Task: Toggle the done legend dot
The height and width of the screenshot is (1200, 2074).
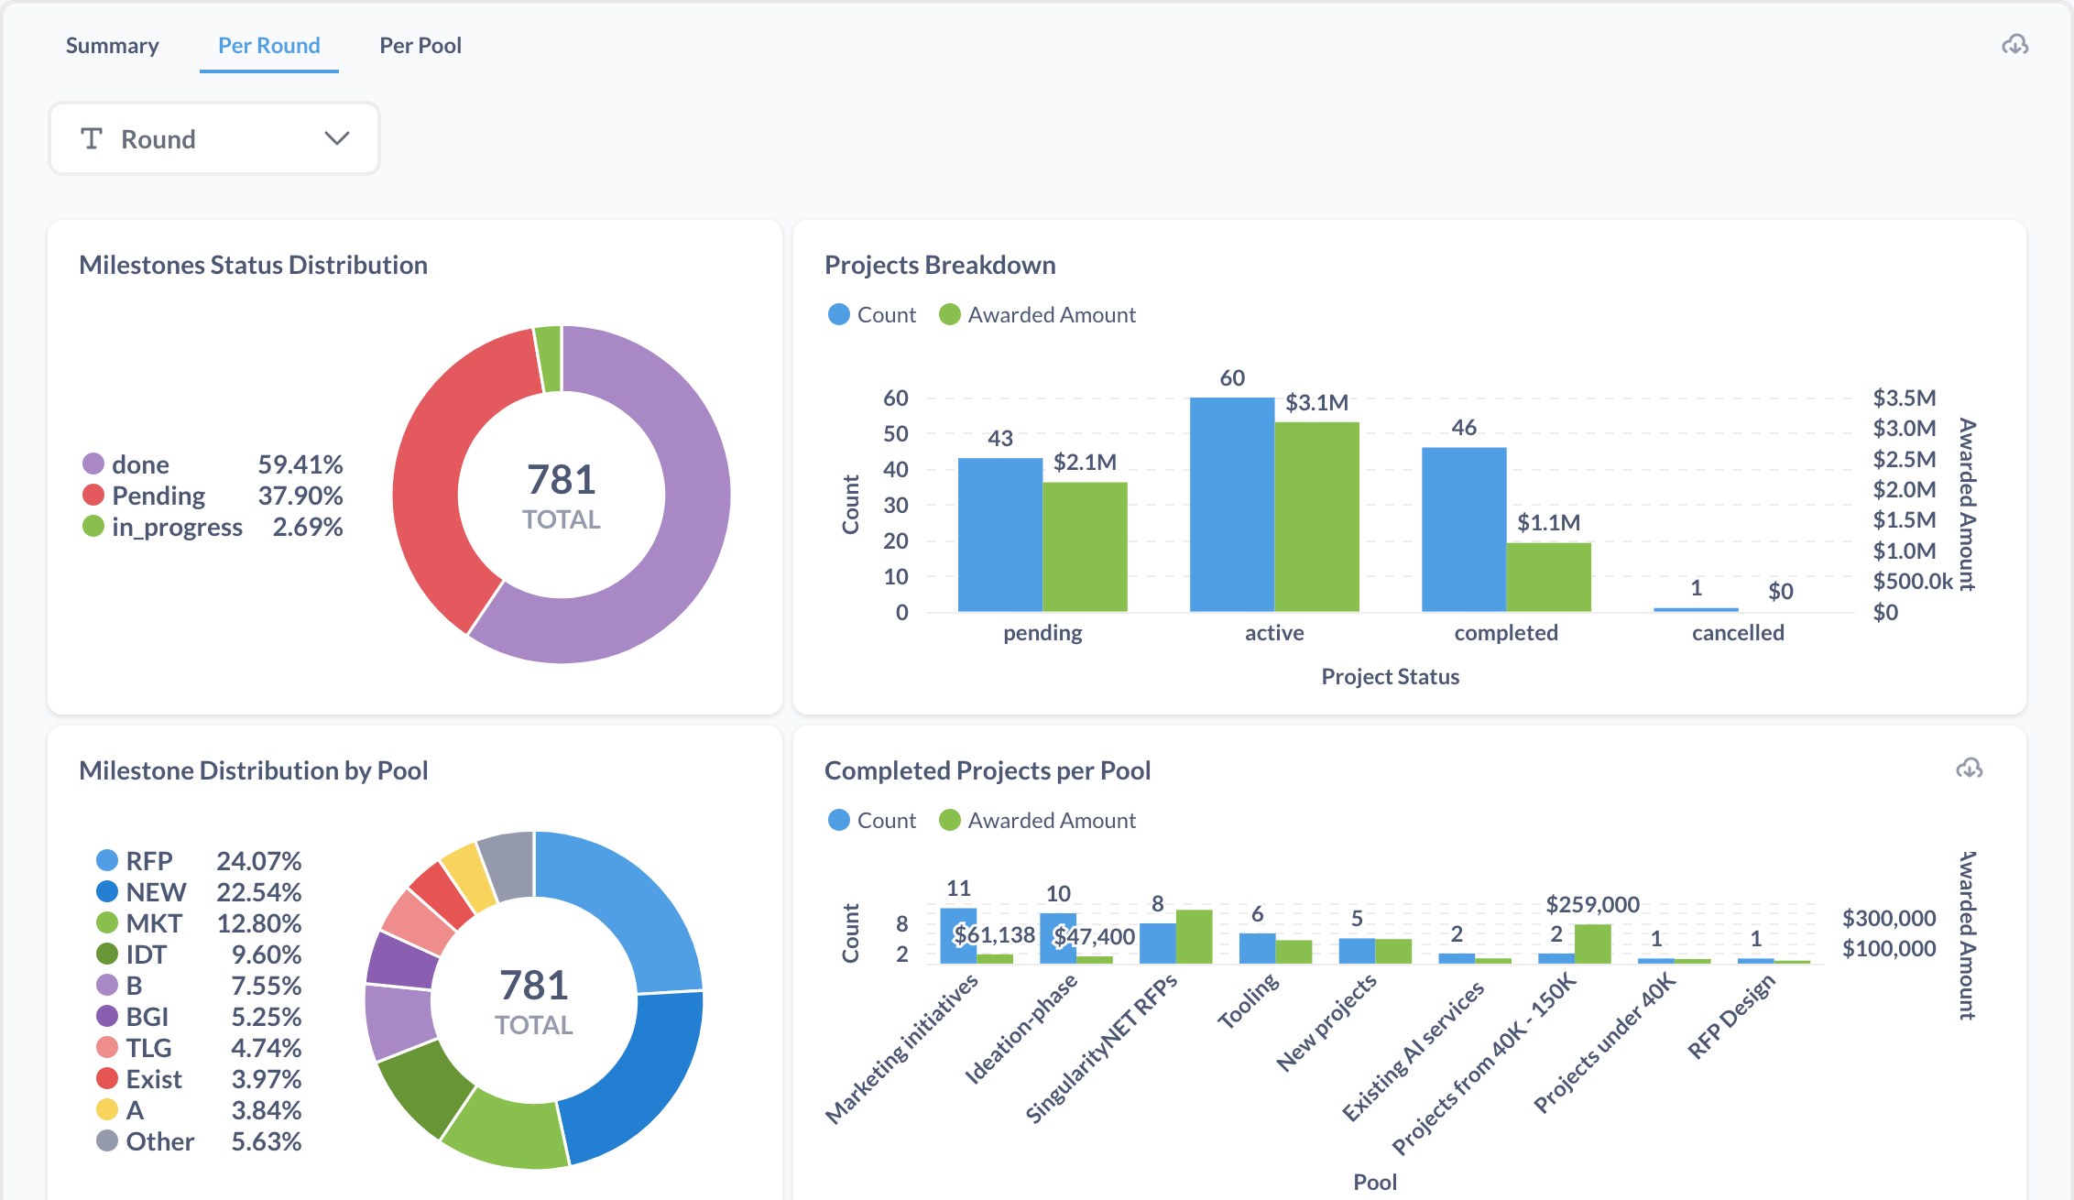Action: click(x=93, y=464)
